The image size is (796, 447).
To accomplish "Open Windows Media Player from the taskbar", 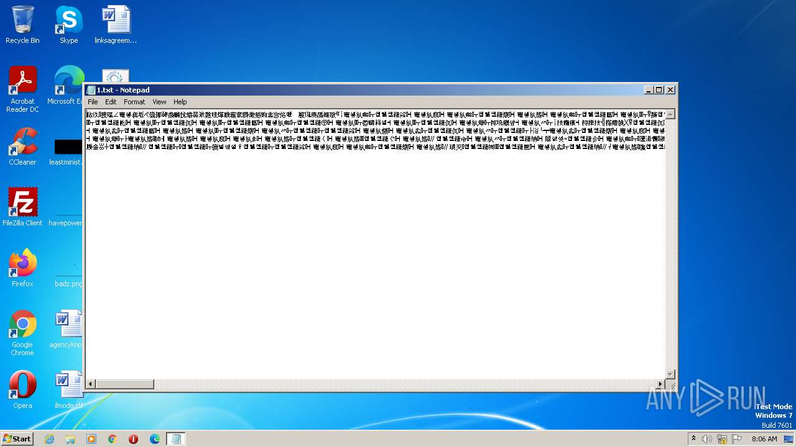I will (91, 439).
